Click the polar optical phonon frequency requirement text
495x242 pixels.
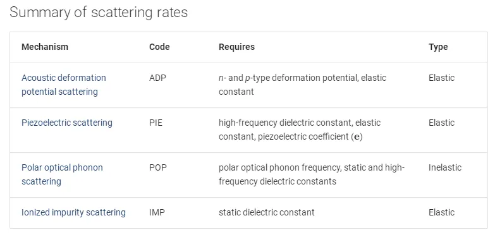pos(280,167)
